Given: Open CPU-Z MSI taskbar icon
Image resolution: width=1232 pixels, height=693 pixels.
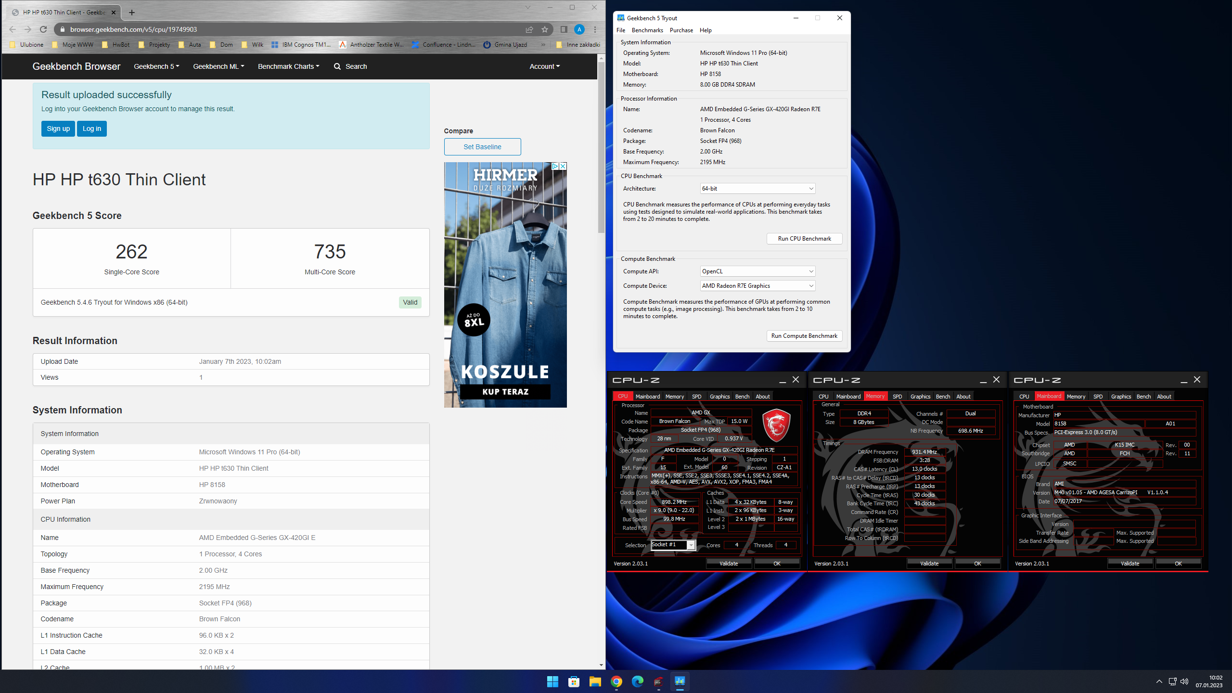Looking at the screenshot, I should click(658, 681).
